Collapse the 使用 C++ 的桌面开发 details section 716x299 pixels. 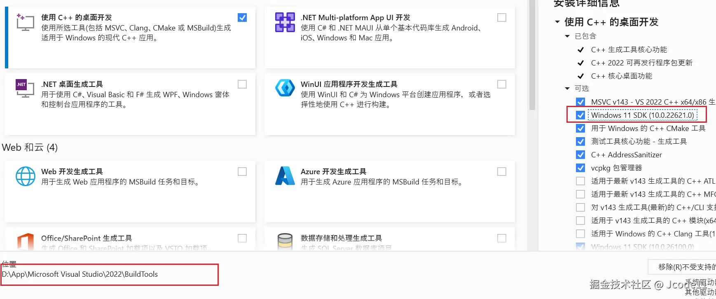[557, 22]
